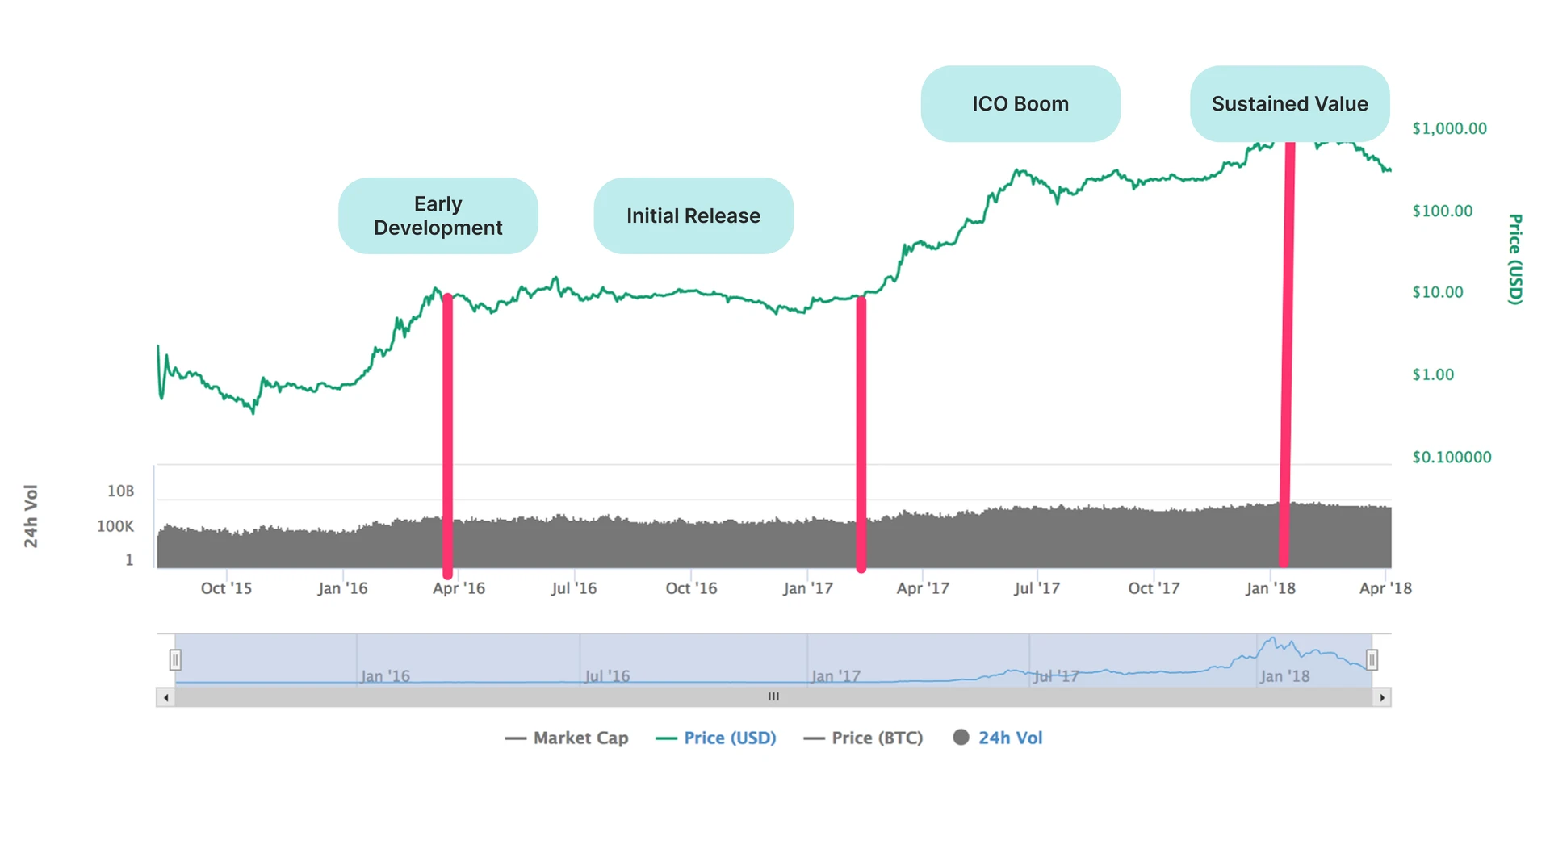Click the left range selector handle
This screenshot has width=1550, height=853.
pos(176,660)
